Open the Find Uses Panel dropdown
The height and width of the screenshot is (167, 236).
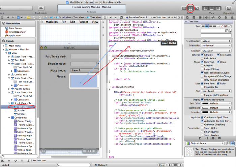[x=216, y=91]
